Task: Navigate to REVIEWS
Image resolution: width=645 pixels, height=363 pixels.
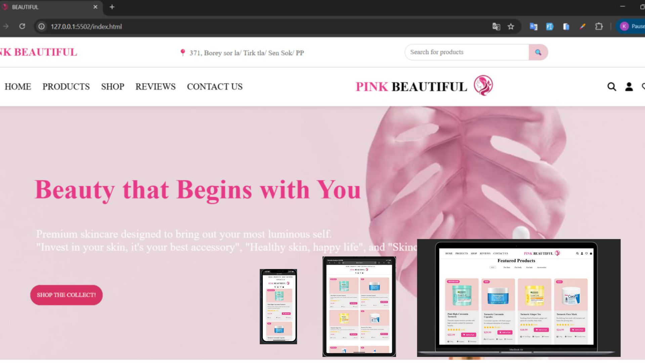Action: pyautogui.click(x=155, y=87)
